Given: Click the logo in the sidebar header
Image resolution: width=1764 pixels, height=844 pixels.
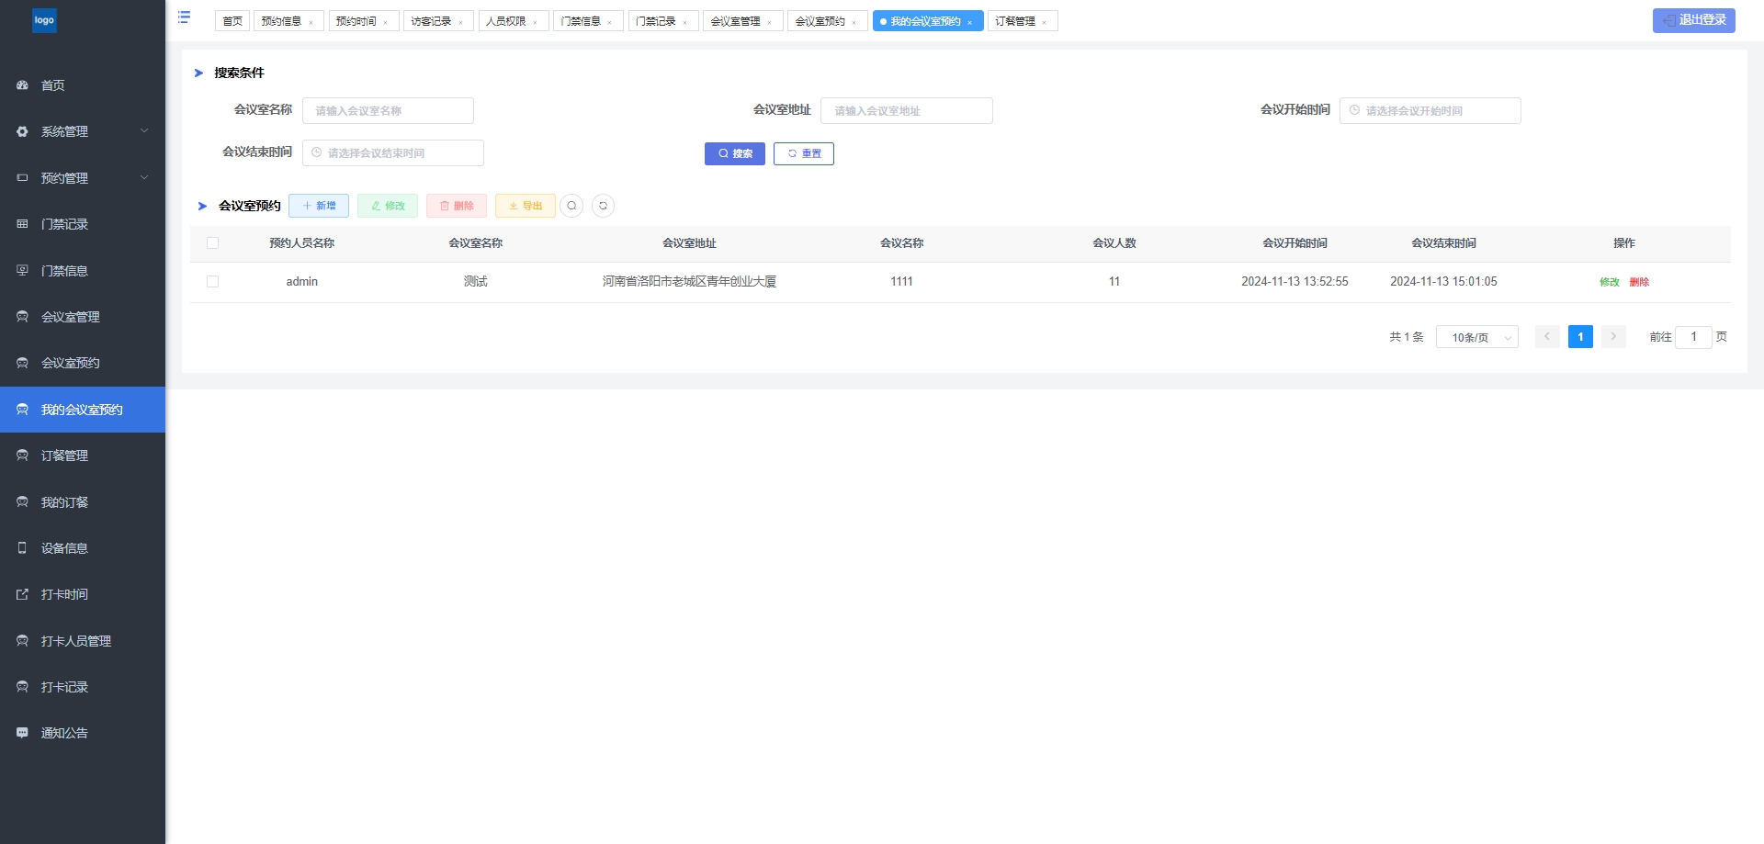Looking at the screenshot, I should pos(44,20).
